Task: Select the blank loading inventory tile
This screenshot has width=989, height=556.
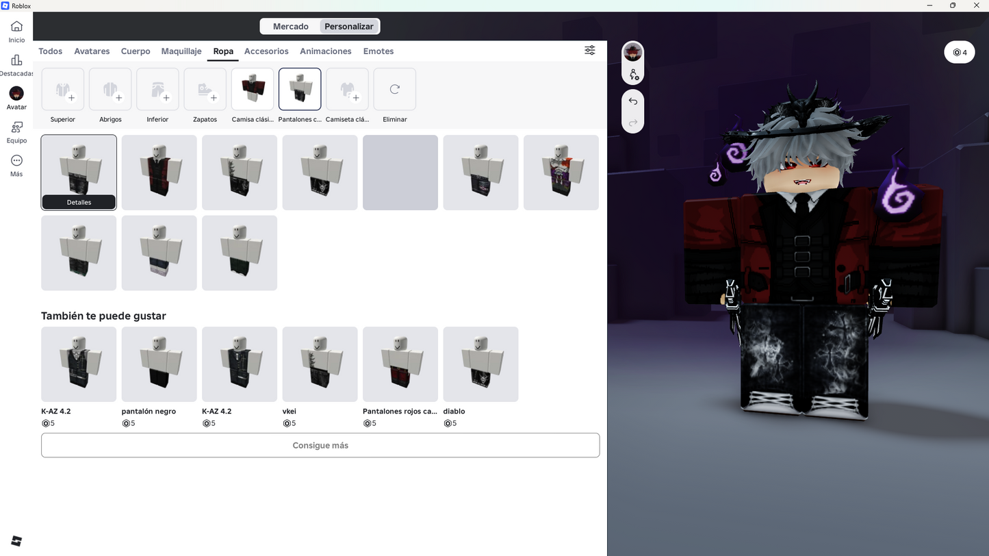Action: (x=400, y=173)
